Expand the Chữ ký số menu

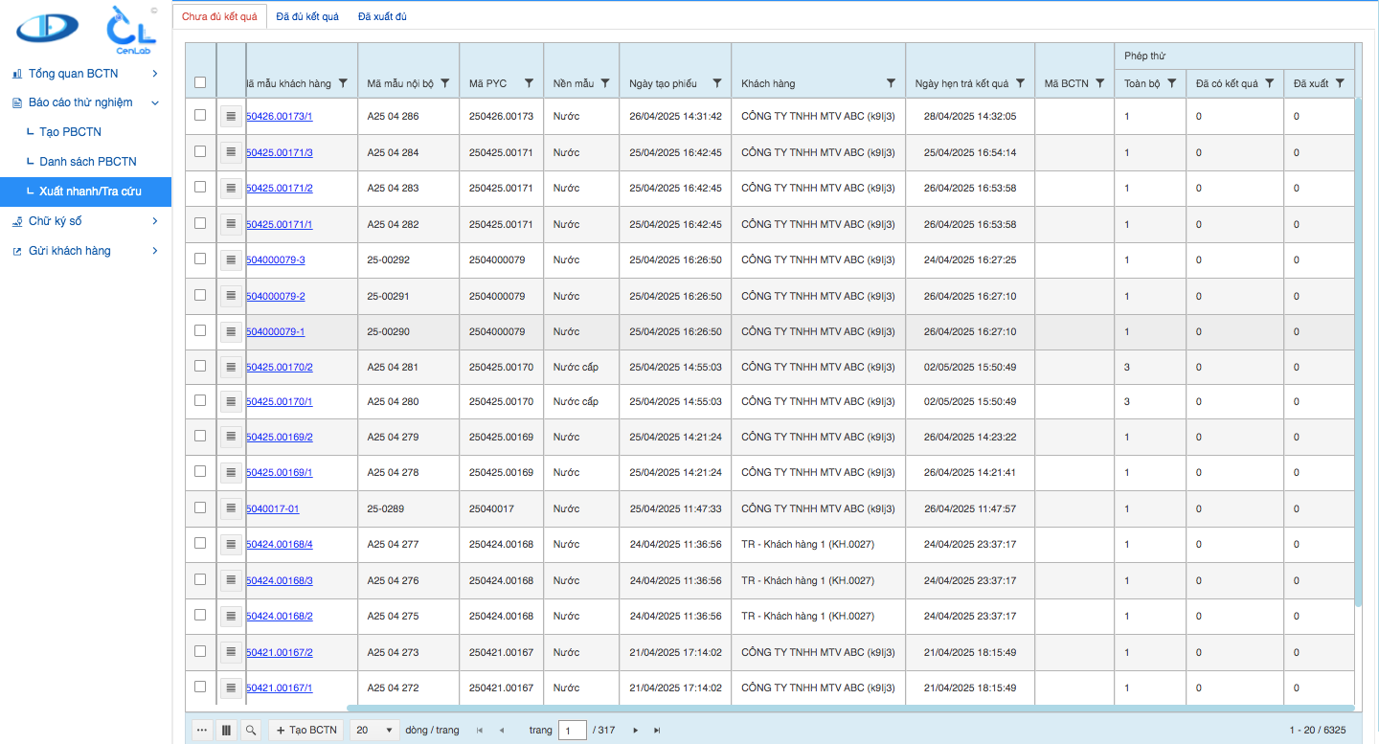point(85,221)
